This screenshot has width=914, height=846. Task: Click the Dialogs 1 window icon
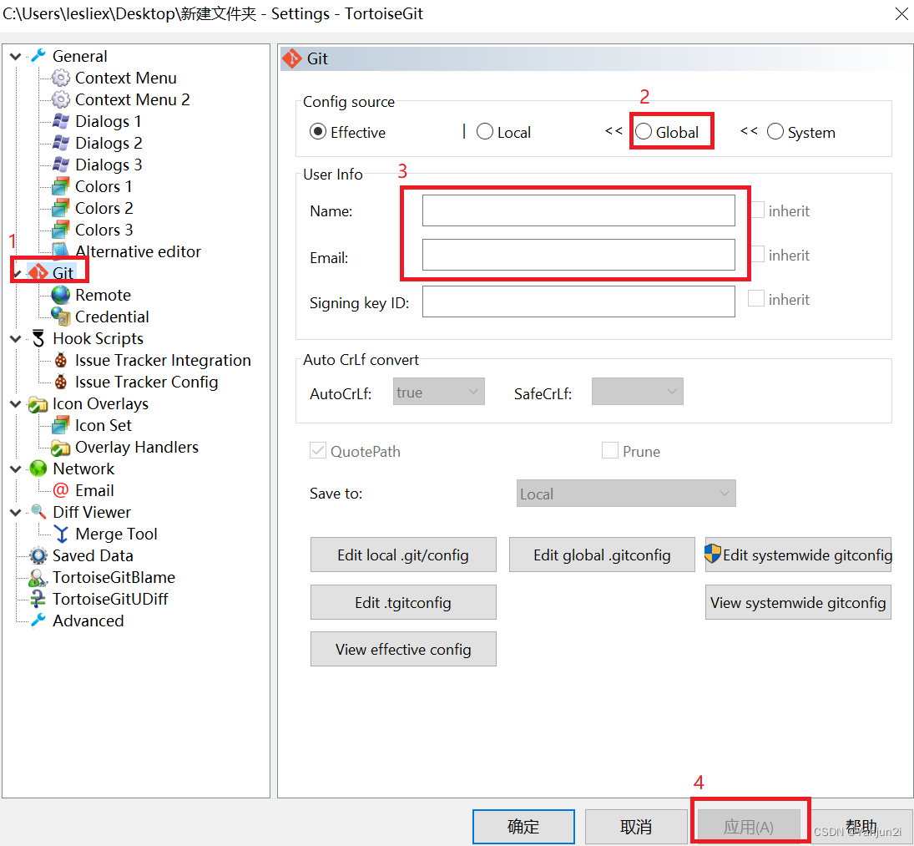pos(61,121)
